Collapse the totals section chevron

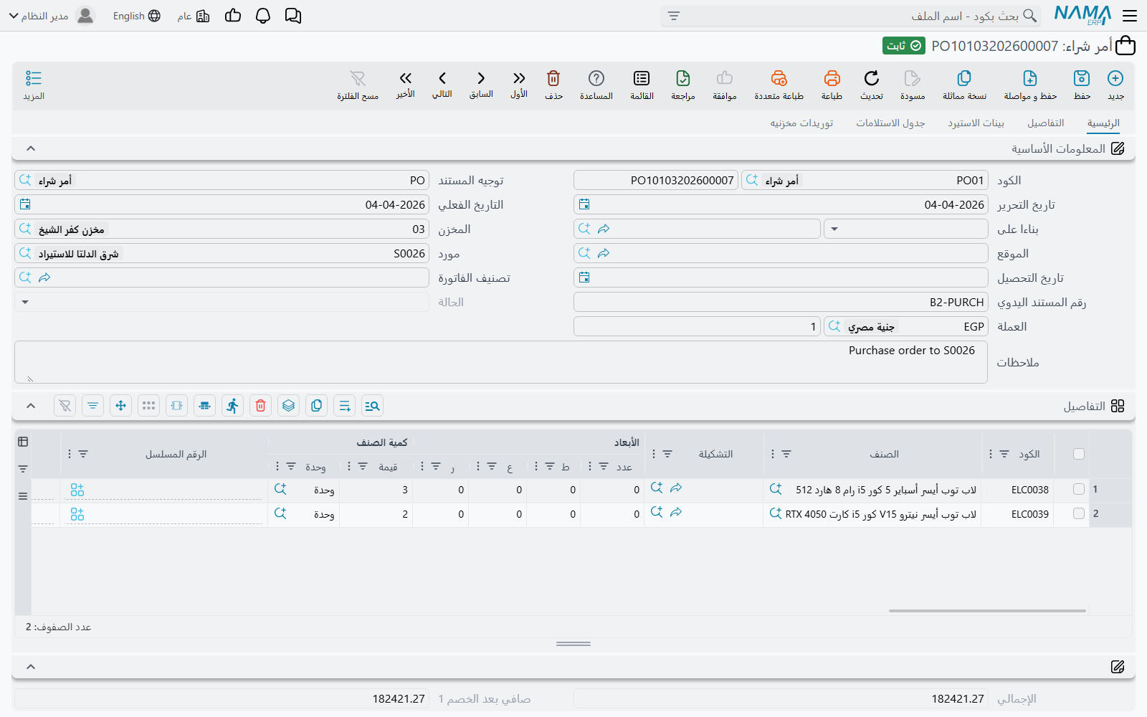click(31, 667)
